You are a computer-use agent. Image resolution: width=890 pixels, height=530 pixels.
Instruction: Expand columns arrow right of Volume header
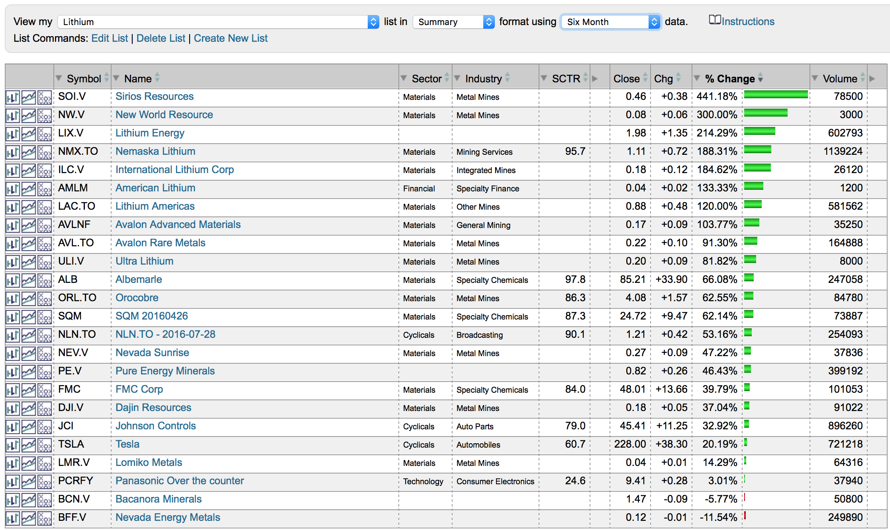click(872, 79)
